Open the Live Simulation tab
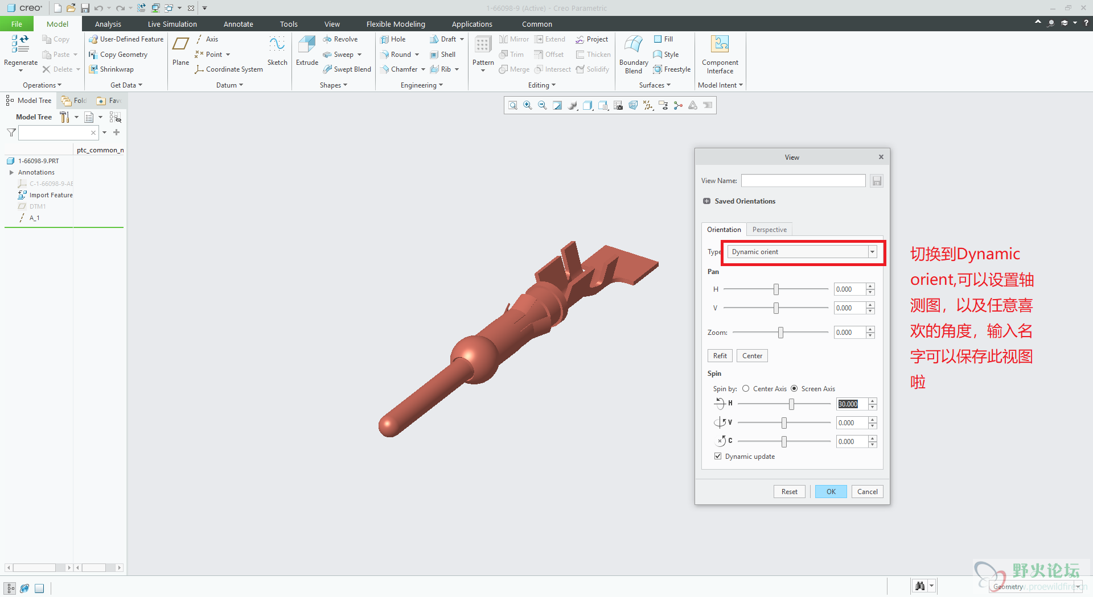 (172, 24)
